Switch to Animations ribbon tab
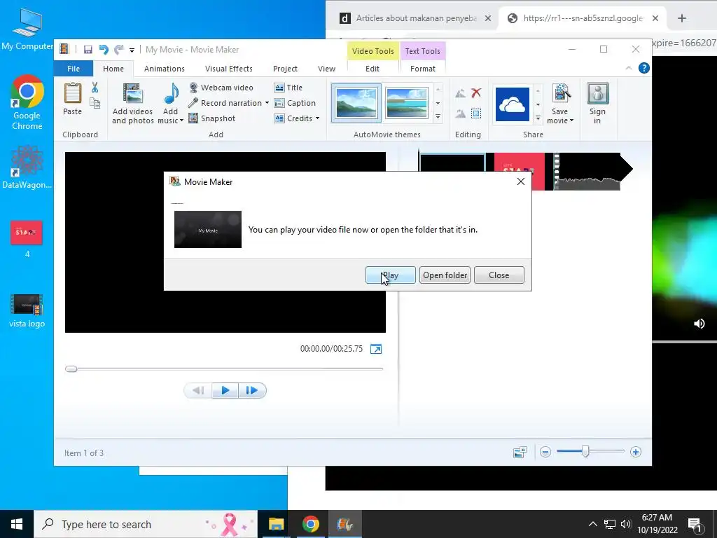This screenshot has width=717, height=538. [164, 69]
